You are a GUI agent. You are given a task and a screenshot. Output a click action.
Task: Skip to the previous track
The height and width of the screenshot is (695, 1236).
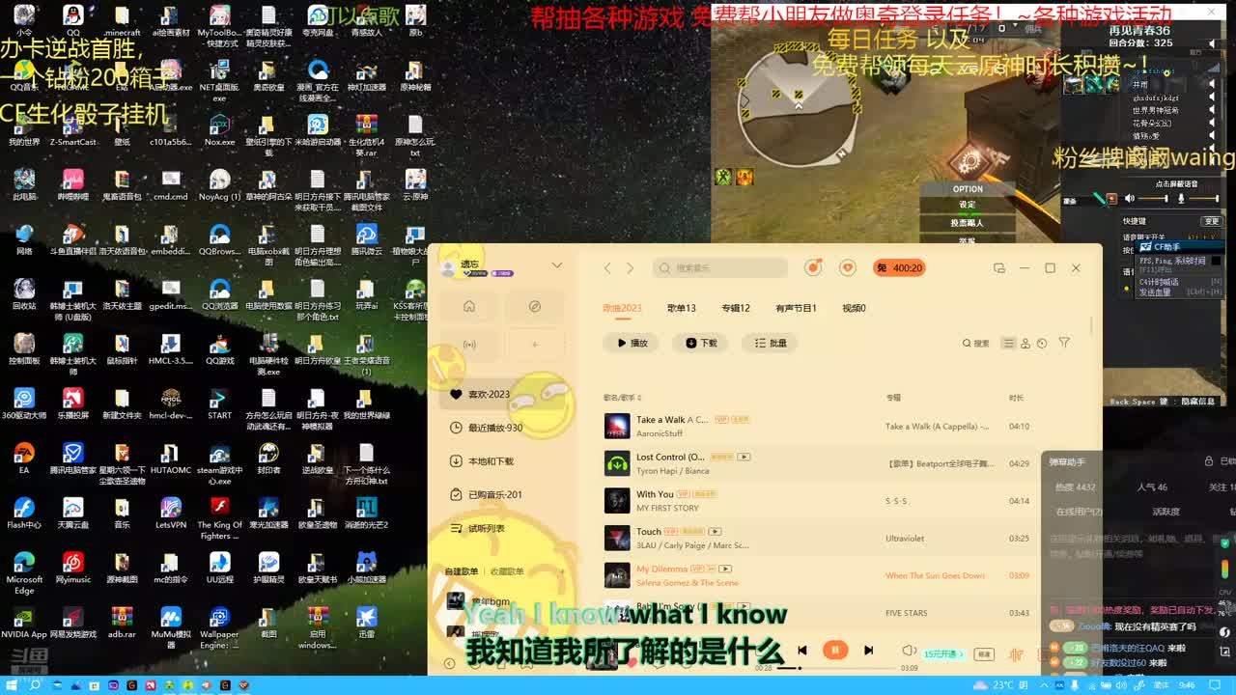801,651
